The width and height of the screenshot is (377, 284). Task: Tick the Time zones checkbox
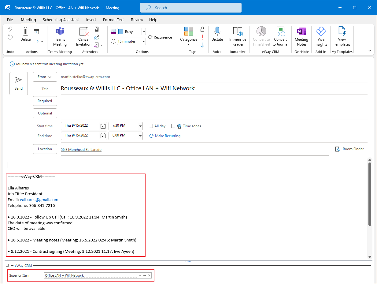coord(173,126)
